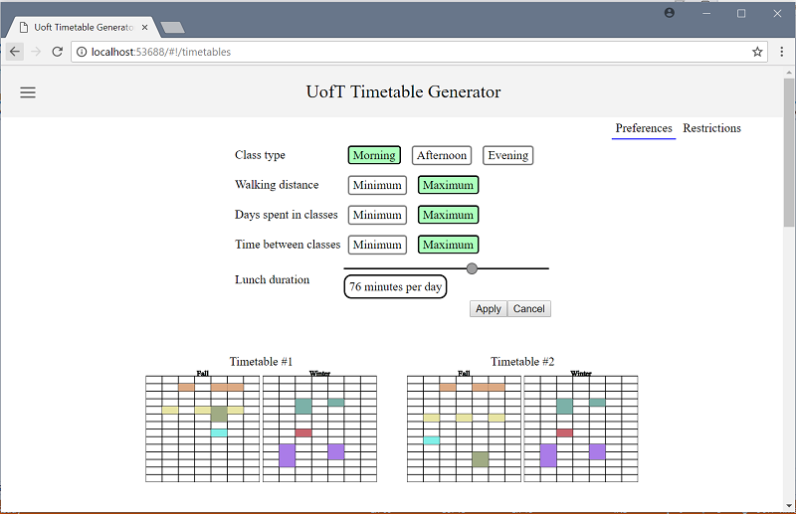796x514 pixels.
Task: Toggle the Afternoon class type
Action: (442, 155)
